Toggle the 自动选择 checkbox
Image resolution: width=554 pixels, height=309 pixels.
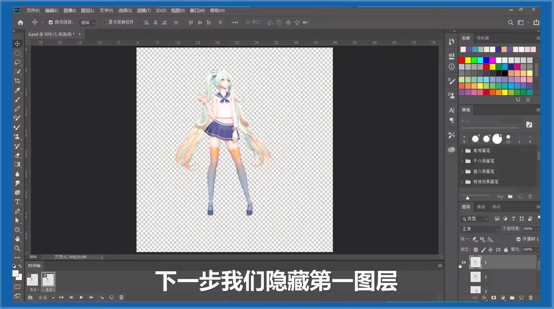pos(50,22)
